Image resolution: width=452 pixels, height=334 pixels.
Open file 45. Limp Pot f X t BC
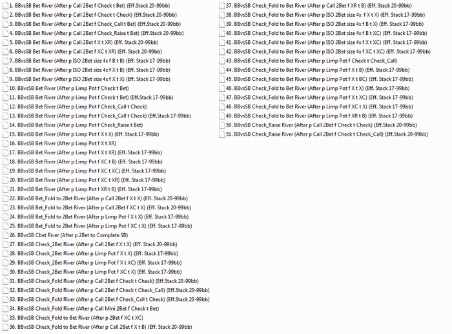[320, 79]
